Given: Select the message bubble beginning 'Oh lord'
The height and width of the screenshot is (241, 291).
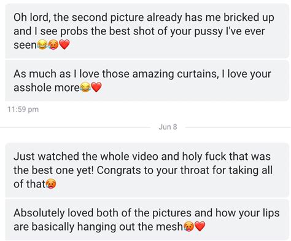Looking at the screenshot, I should tap(147, 31).
